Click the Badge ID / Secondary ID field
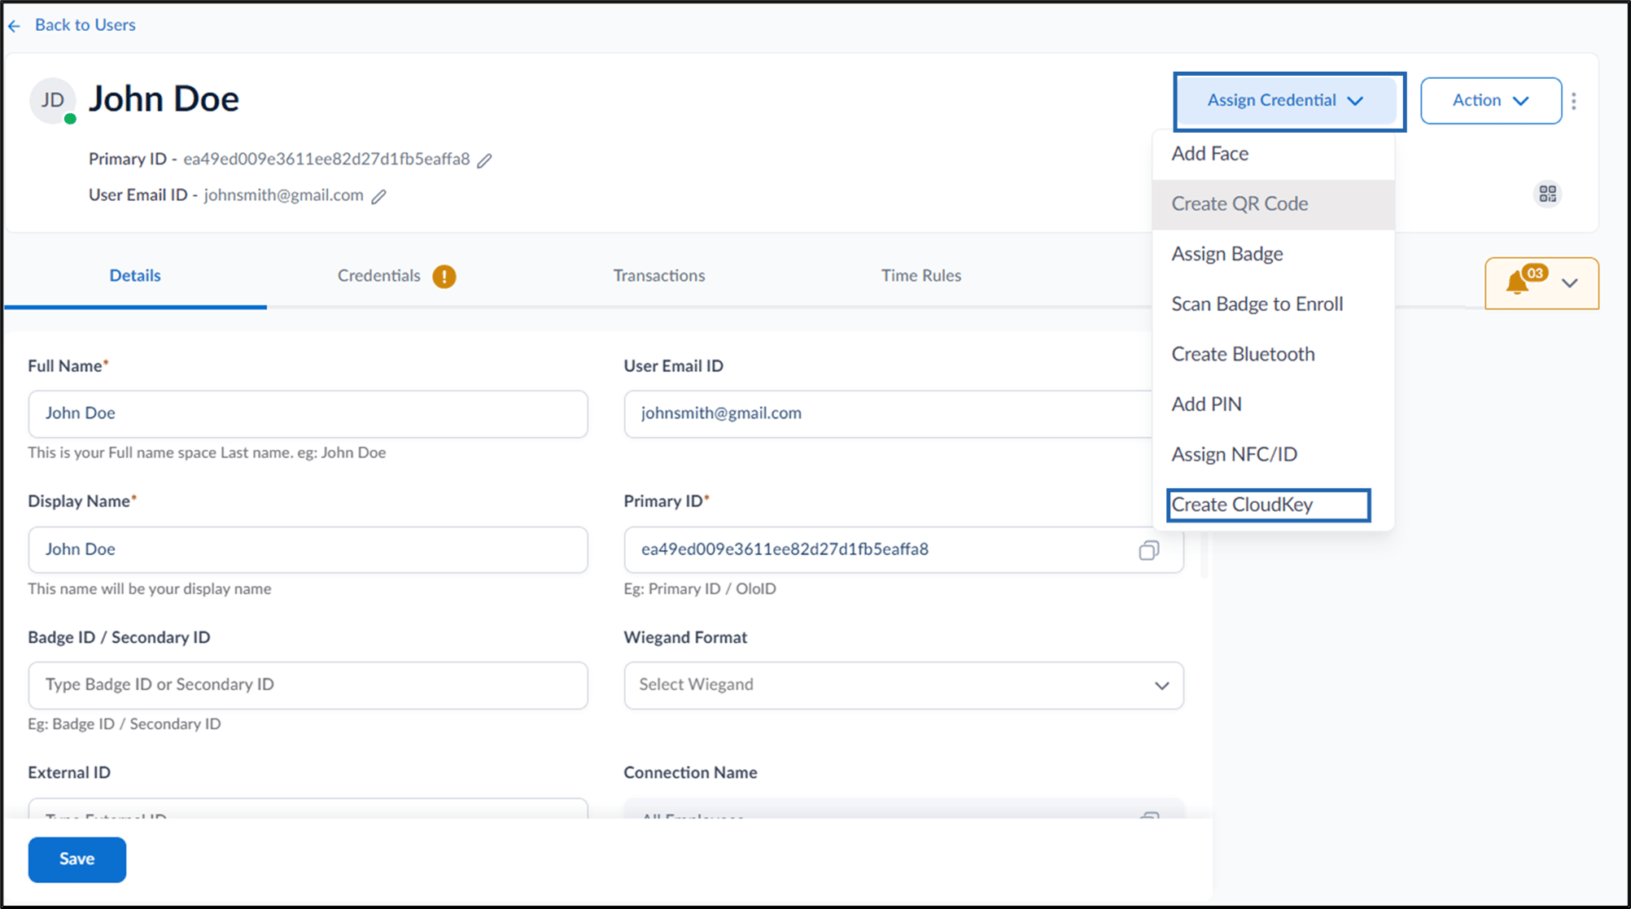Image resolution: width=1631 pixels, height=909 pixels. click(308, 685)
